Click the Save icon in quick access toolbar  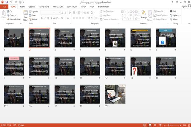[7, 2]
